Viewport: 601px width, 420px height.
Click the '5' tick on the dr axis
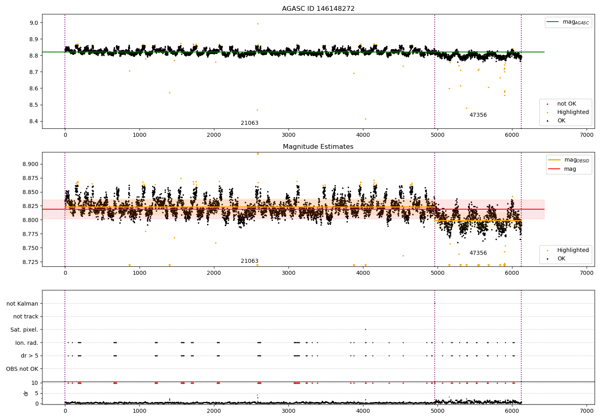[37, 393]
